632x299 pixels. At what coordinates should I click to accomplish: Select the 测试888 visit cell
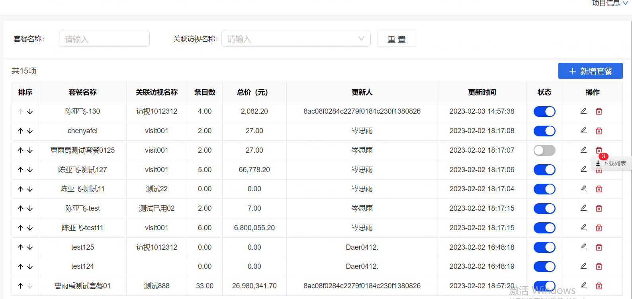157,286
